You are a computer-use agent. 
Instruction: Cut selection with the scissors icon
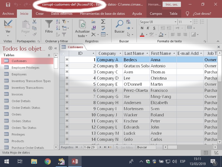34,21
